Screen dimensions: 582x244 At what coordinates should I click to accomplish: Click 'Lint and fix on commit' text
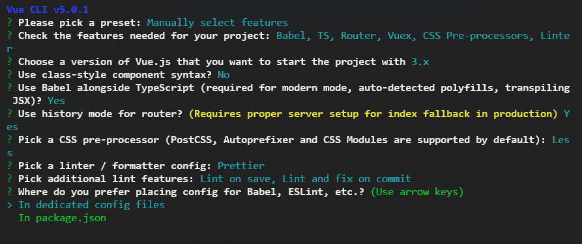pos(347,179)
